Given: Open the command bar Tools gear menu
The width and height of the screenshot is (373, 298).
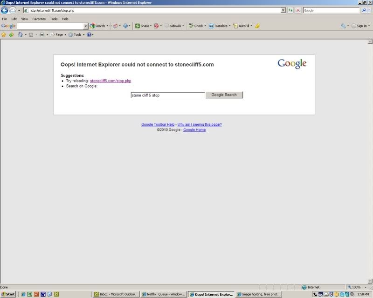Looking at the screenshot, I should pos(76,35).
